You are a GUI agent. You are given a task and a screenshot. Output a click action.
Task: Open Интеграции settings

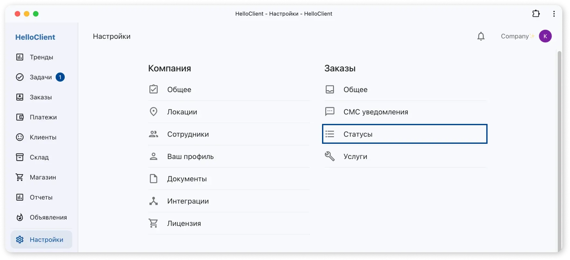point(229,201)
